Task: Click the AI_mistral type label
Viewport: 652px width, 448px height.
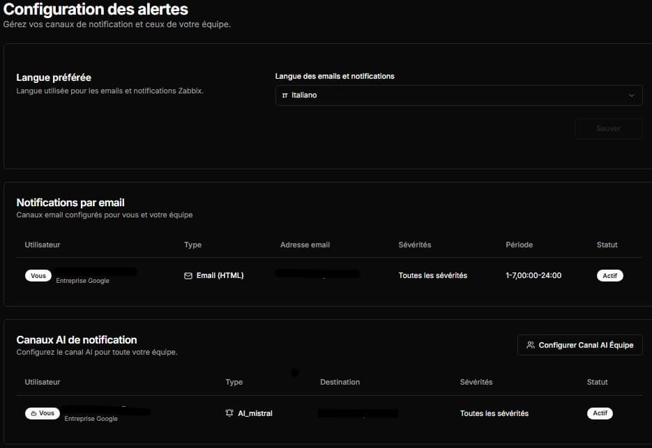Action: (x=254, y=412)
